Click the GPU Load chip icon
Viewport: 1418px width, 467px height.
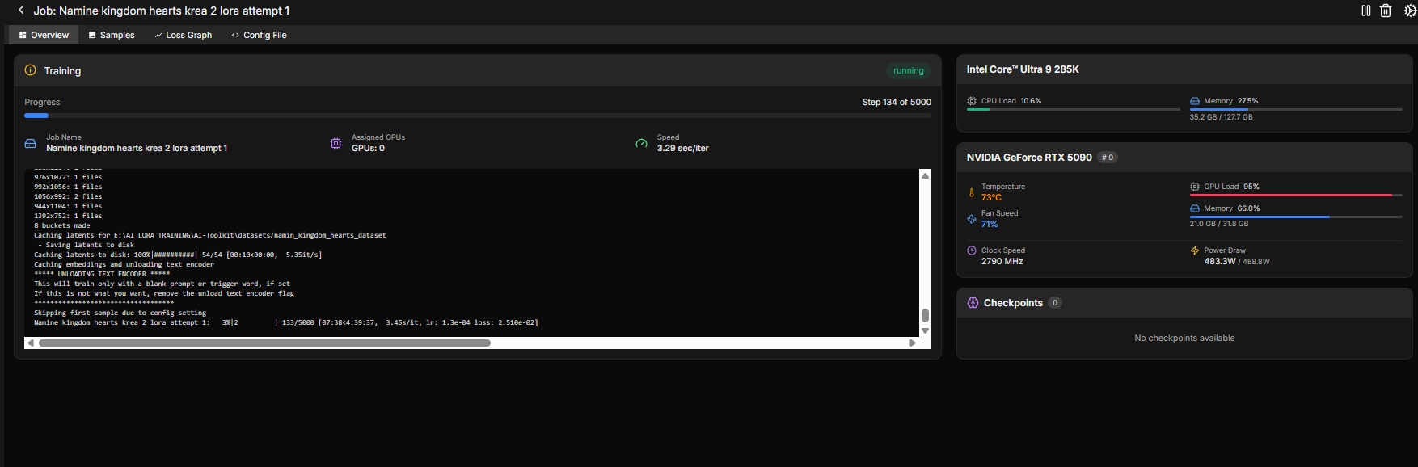[x=1195, y=187]
